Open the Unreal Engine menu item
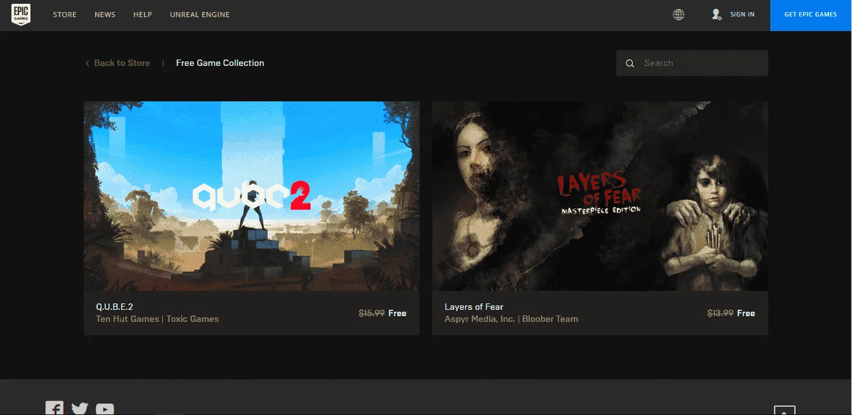852x415 pixels. coord(200,15)
